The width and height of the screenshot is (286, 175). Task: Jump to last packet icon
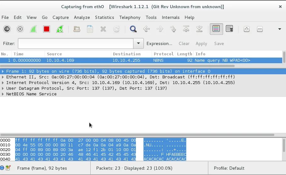click(199, 29)
